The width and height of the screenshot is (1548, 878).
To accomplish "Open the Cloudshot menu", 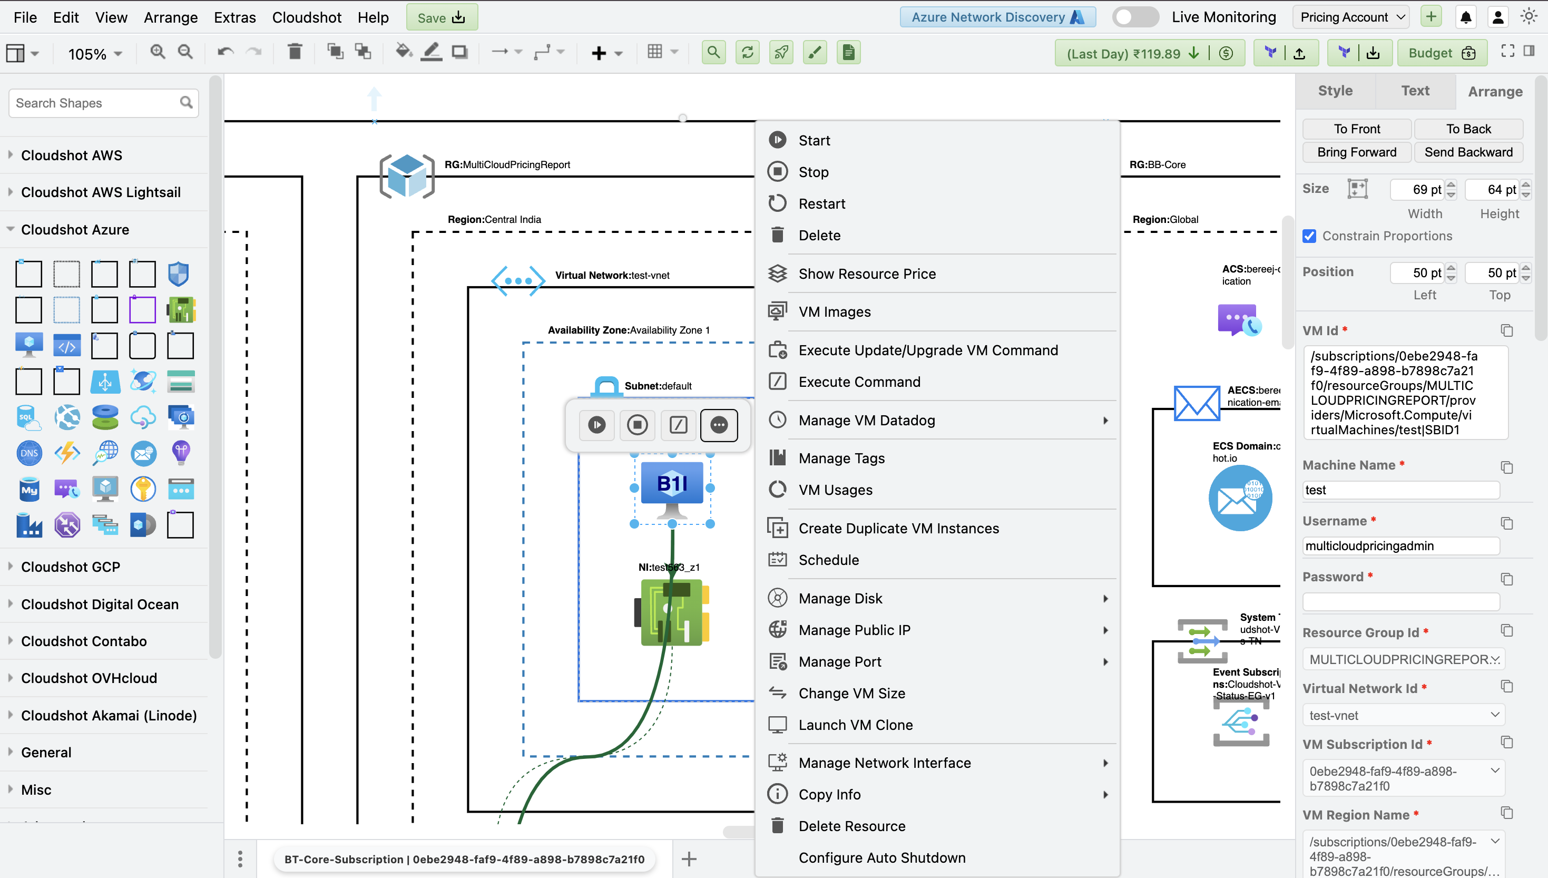I will [307, 17].
